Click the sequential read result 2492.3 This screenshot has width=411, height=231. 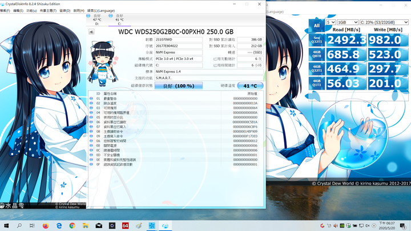[346, 40]
